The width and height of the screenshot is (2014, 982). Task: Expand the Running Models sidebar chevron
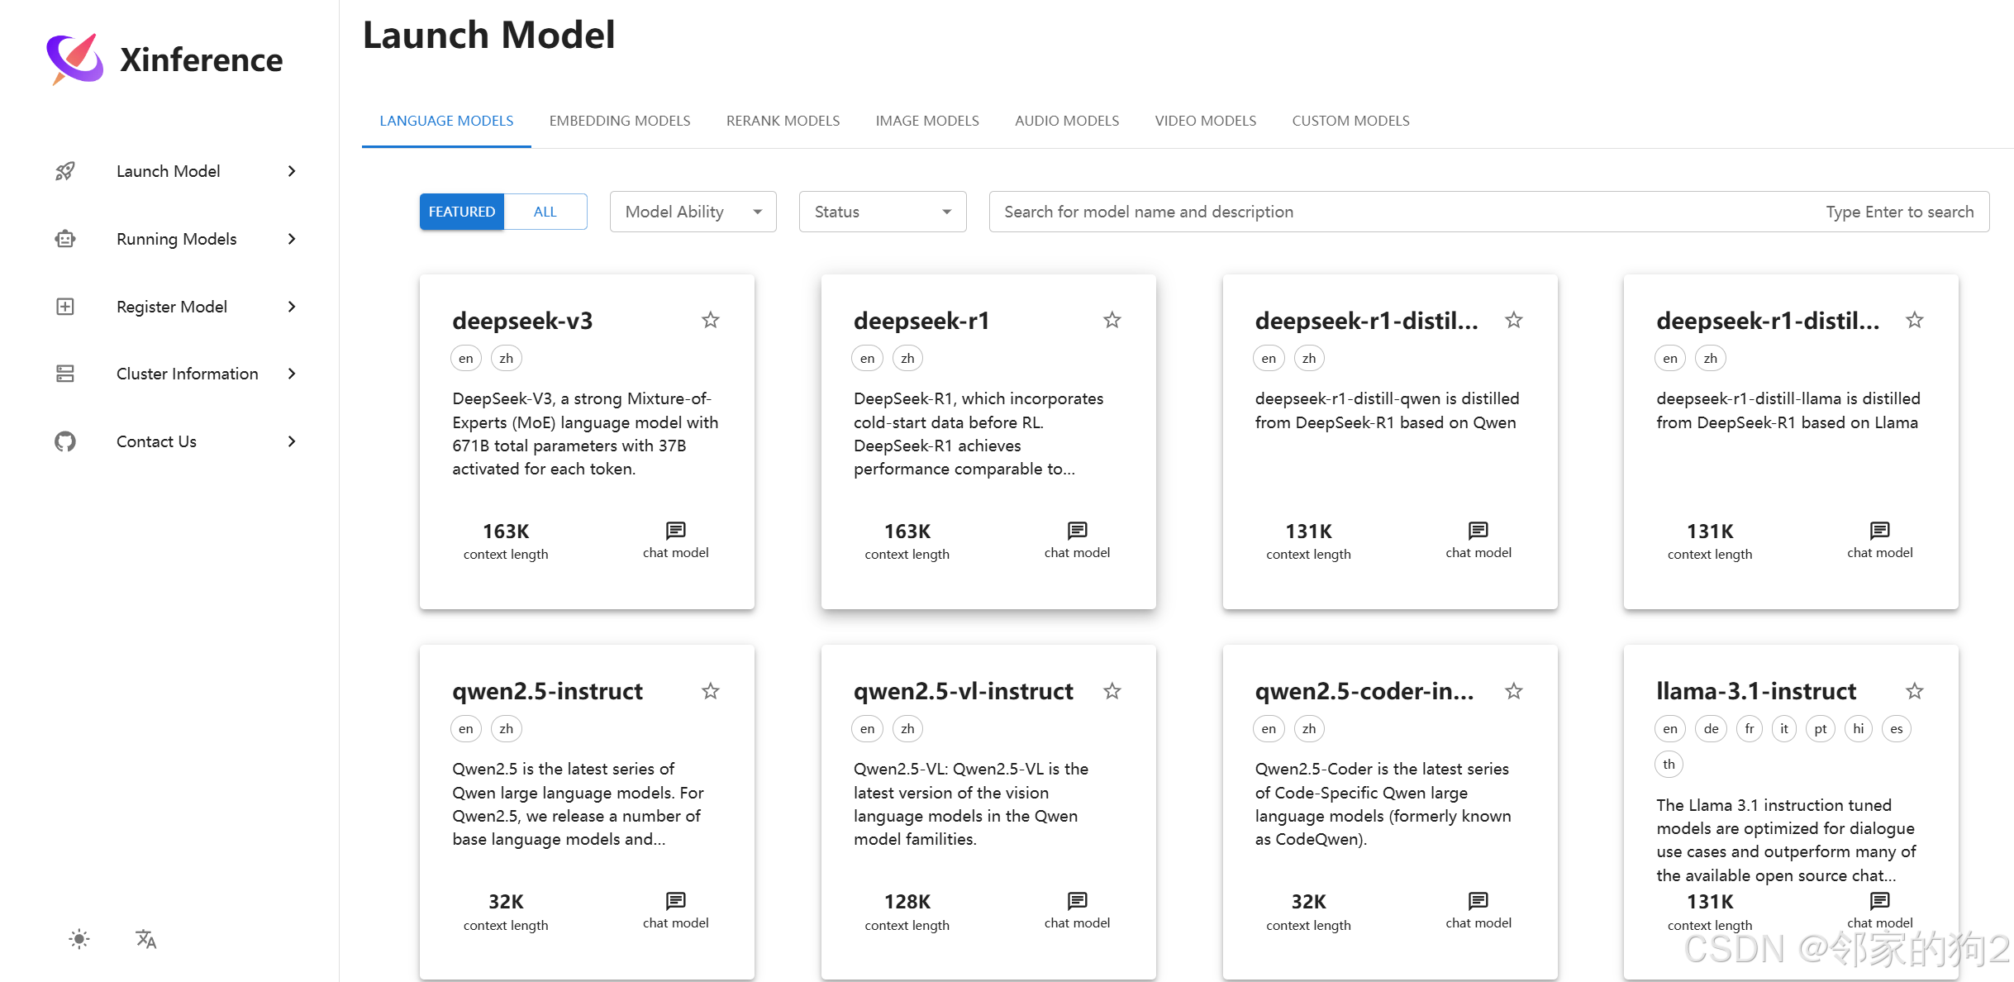point(292,239)
